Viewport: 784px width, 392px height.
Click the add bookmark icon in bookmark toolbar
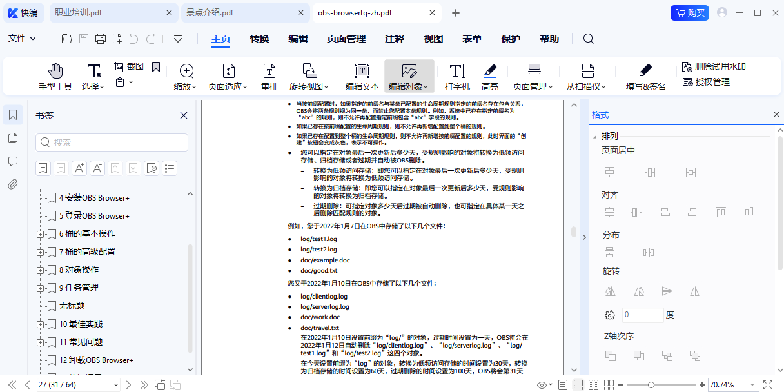[43, 168]
